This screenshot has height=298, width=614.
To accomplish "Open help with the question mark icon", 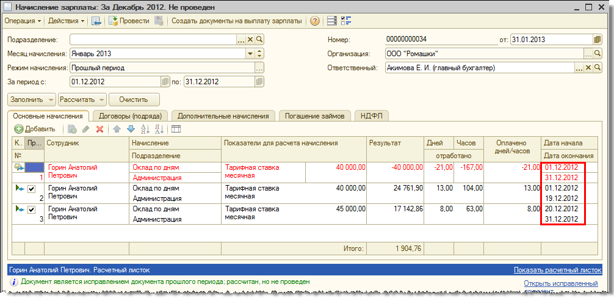I will point(315,21).
